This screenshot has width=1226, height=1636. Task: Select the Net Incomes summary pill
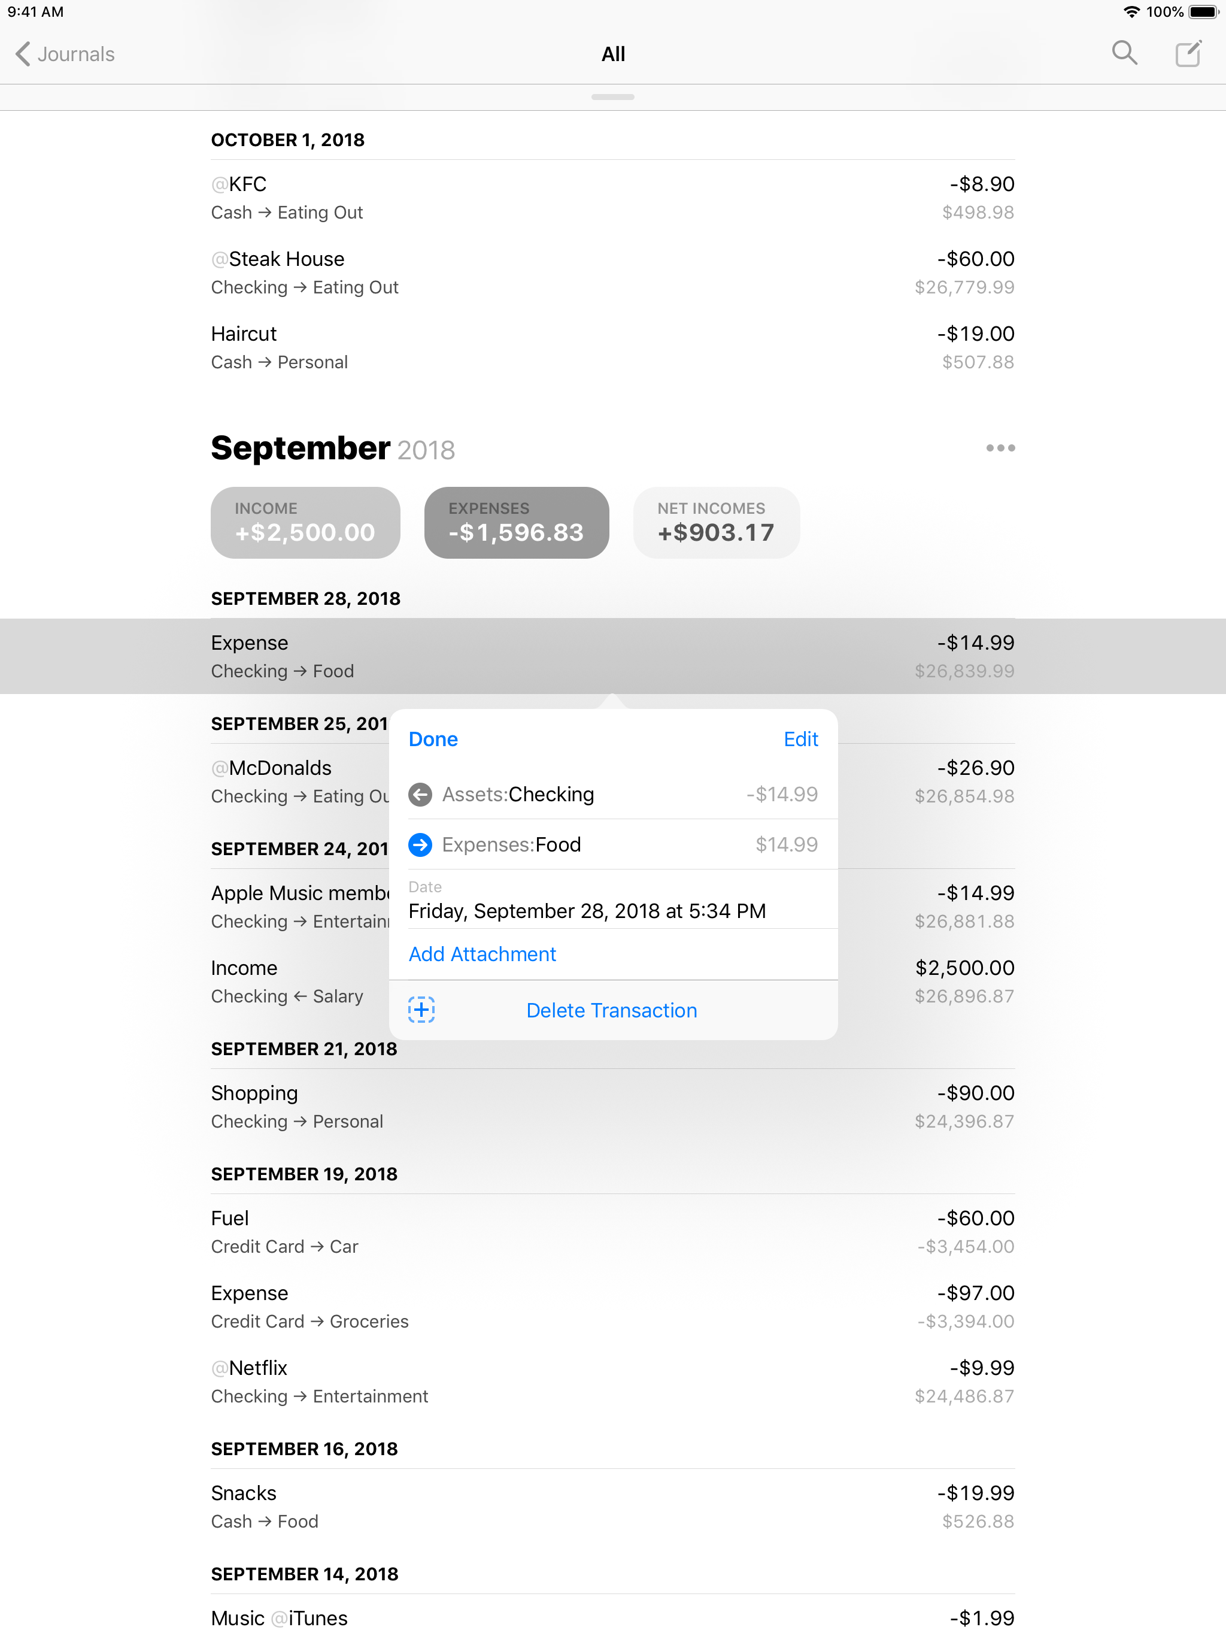[716, 522]
